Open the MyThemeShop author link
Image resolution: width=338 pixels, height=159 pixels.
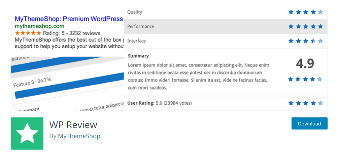click(79, 136)
